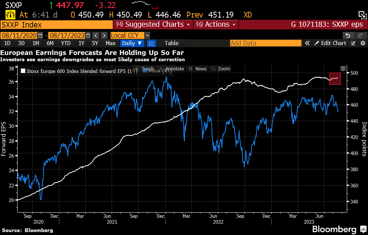Select the 6M range tab
This screenshot has height=235, width=368.
(x=50, y=43)
